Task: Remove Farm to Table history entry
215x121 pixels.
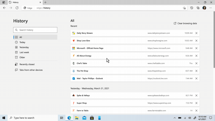Action: coord(196,111)
